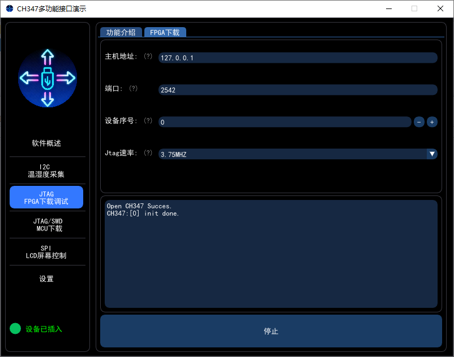Click the help mark beside 主机地址
454x357 pixels.
(148, 56)
